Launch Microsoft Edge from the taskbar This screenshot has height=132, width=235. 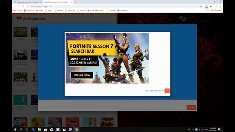tap(33, 129)
